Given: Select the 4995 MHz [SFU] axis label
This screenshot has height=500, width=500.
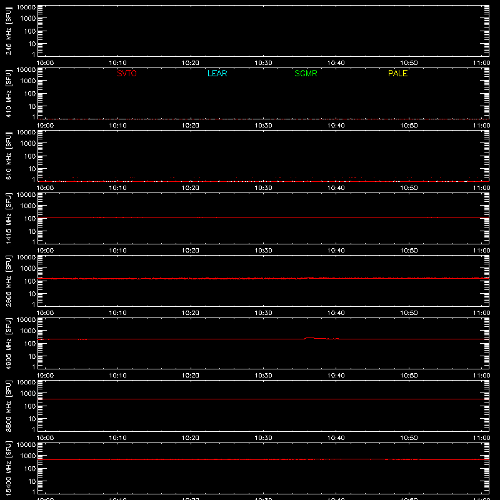Looking at the screenshot, I should click(x=9, y=344).
